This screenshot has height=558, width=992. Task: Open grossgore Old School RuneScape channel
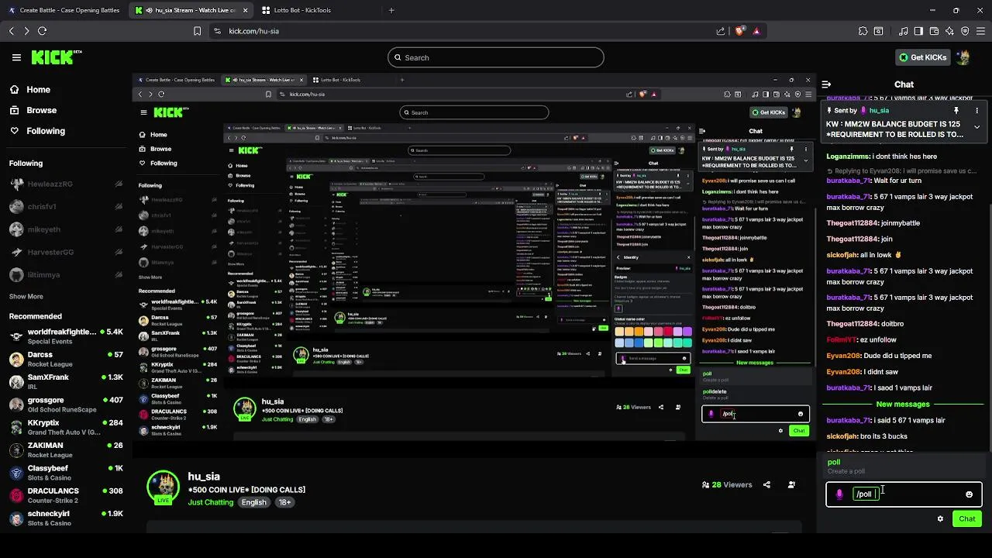pyautogui.click(x=66, y=405)
